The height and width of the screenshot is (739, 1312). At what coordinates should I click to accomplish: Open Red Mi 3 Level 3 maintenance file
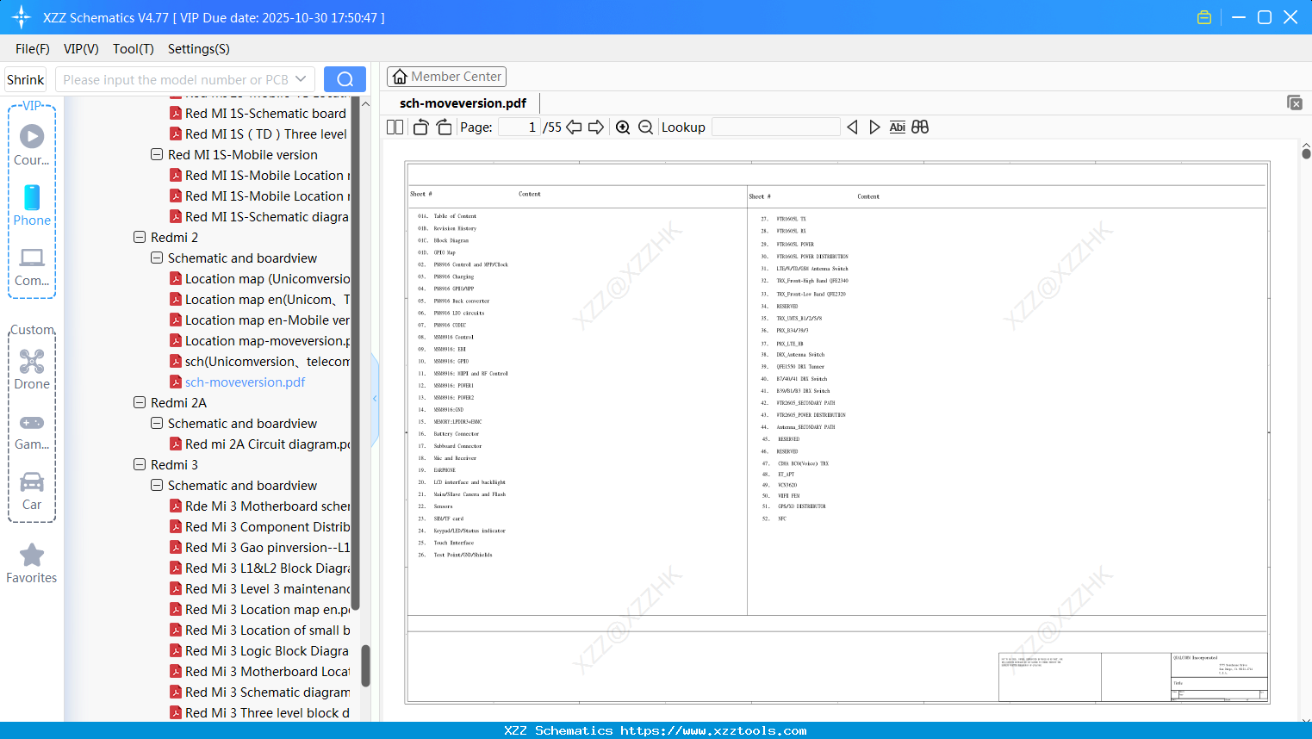pyautogui.click(x=260, y=589)
